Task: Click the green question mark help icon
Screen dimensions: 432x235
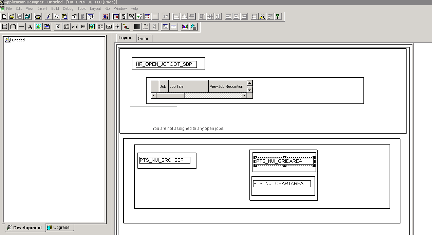Action: pyautogui.click(x=278, y=16)
